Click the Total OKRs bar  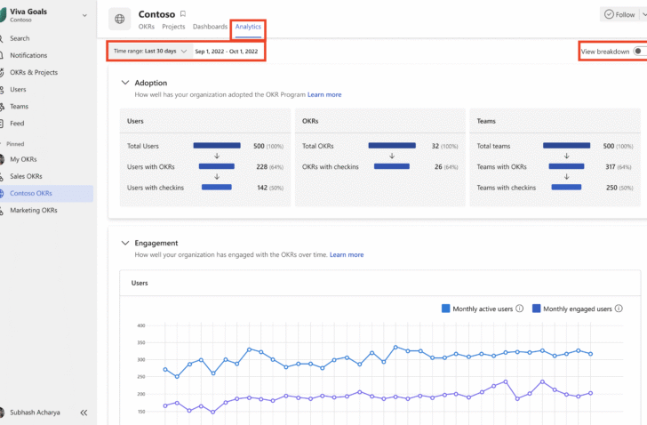392,145
